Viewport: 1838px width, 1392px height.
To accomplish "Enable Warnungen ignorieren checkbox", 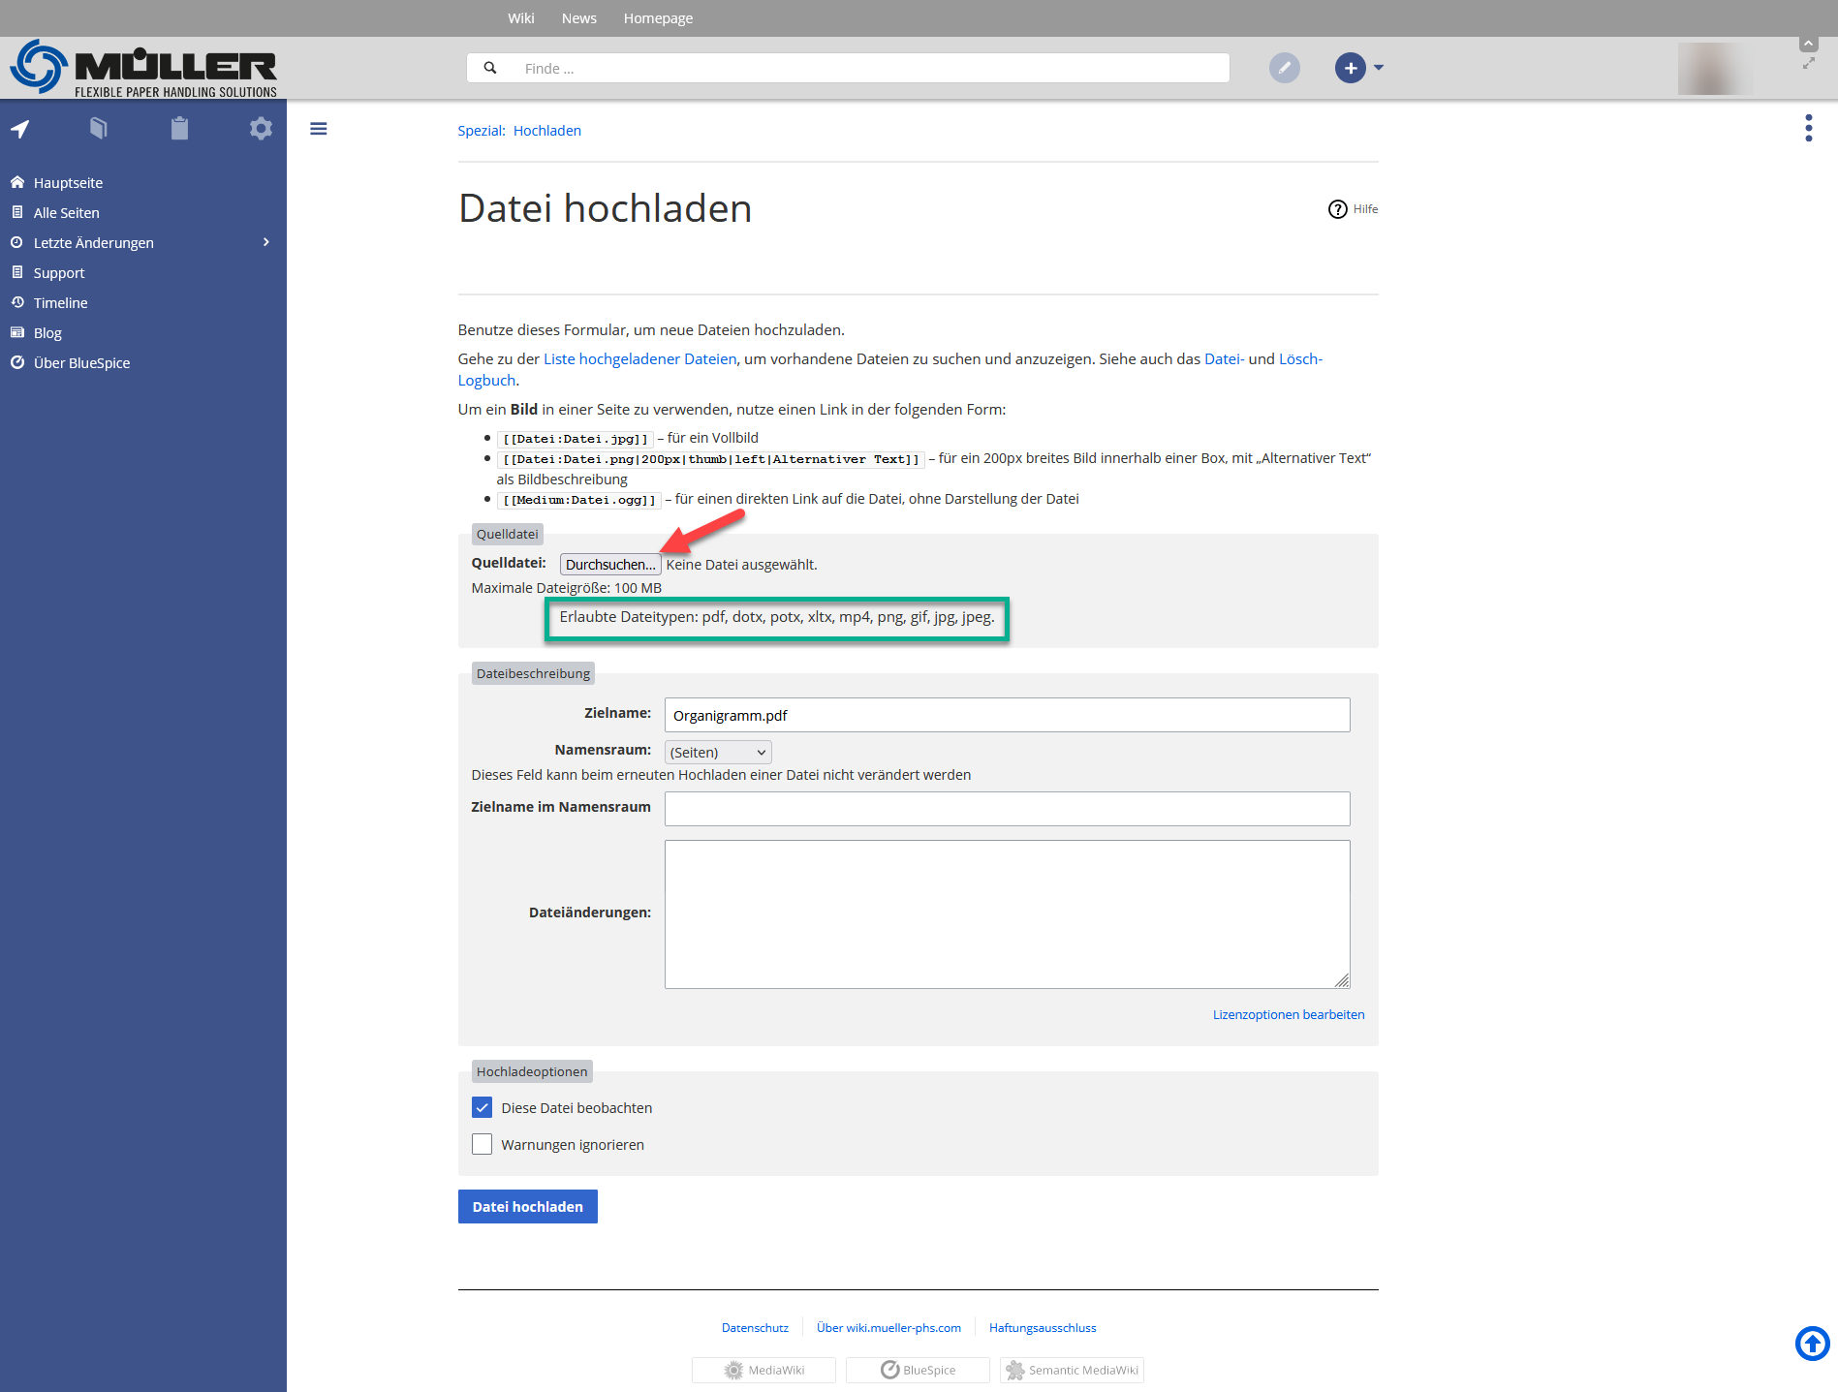I will click(482, 1144).
